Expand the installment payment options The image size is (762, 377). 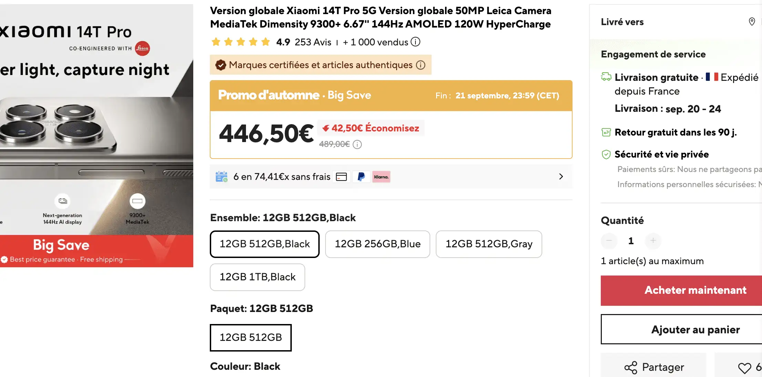(x=561, y=176)
